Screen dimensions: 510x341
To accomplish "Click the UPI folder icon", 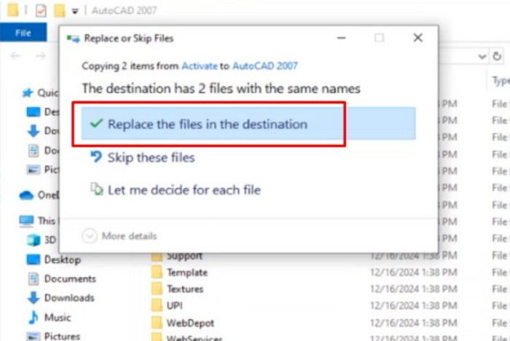I will coord(157,305).
